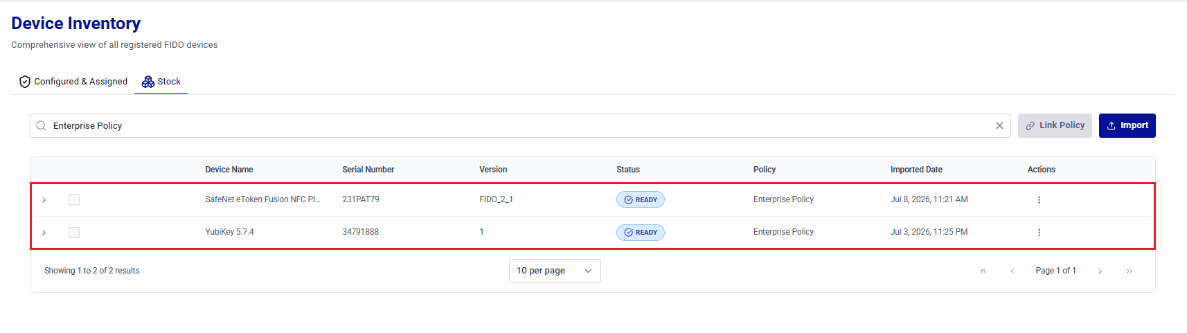Click Enterprise Policy in SafeNet row

[x=784, y=199]
